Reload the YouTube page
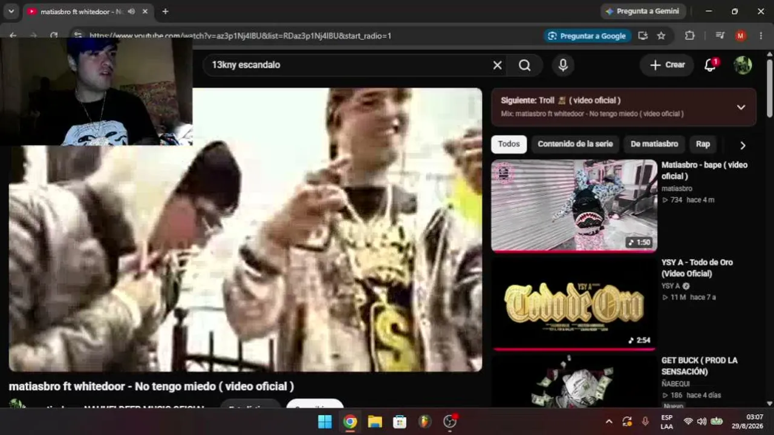Screen dimensions: 774x435 (54, 36)
